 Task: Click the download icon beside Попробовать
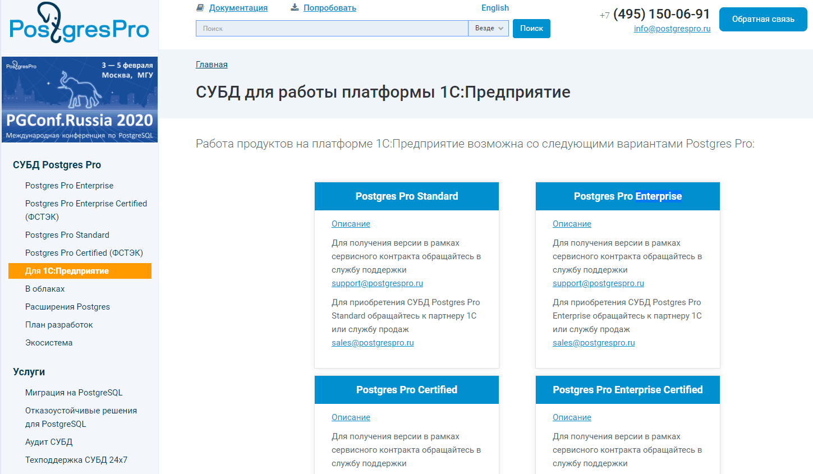click(295, 8)
